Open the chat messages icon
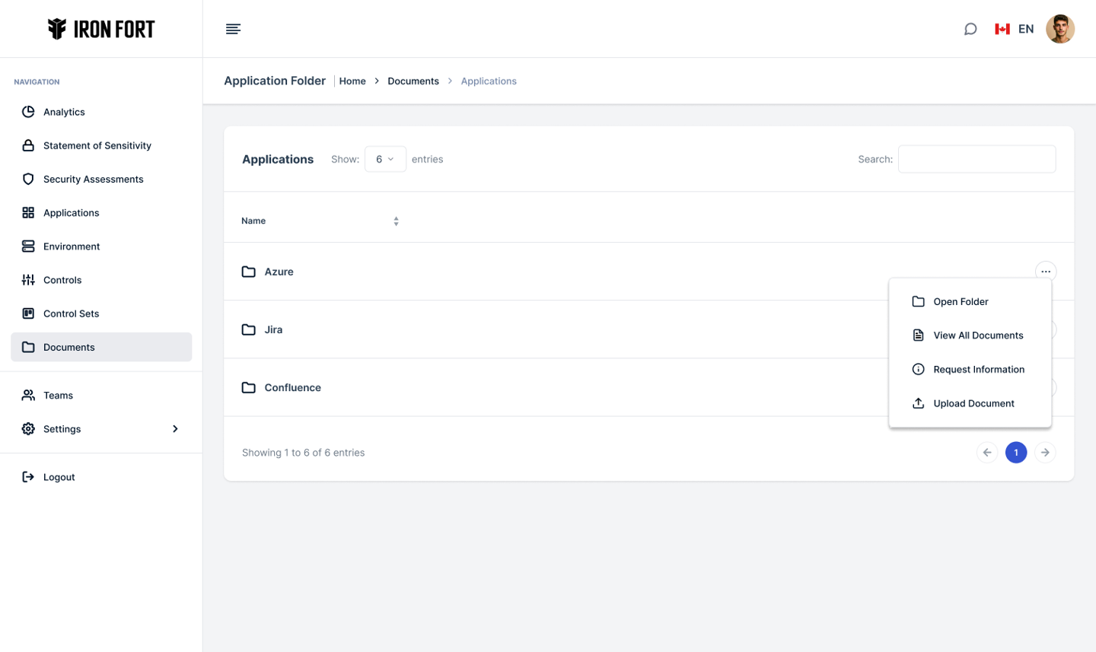1096x652 pixels. pyautogui.click(x=970, y=29)
